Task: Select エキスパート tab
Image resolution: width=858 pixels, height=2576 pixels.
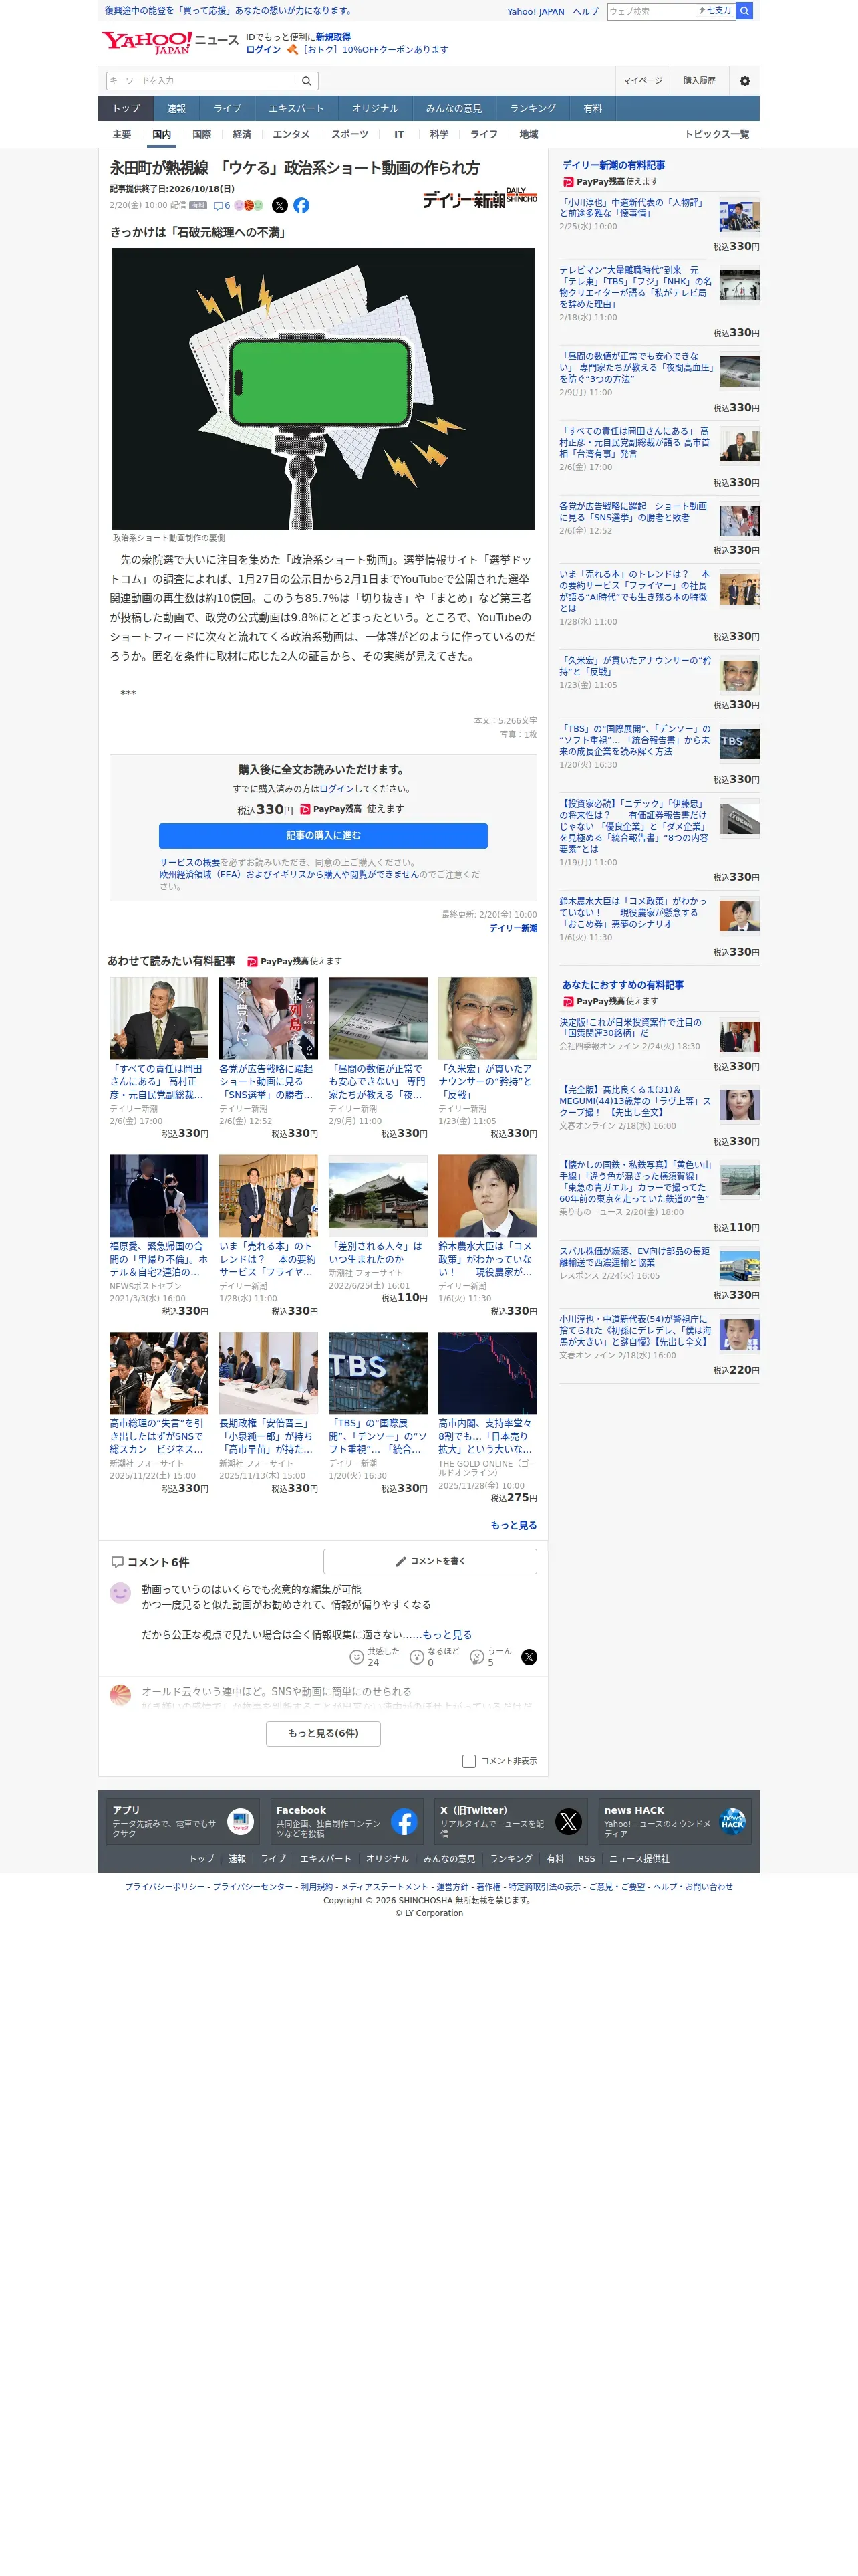Action: pos(295,108)
